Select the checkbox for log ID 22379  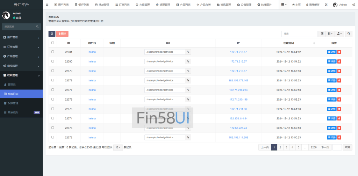53,71
